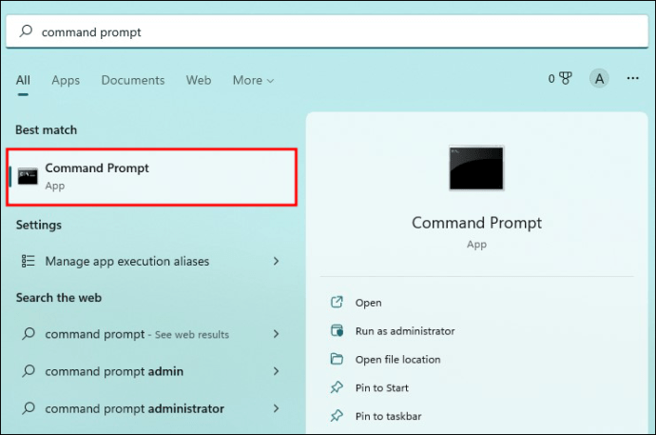Switch to the Documents tab

coord(133,80)
